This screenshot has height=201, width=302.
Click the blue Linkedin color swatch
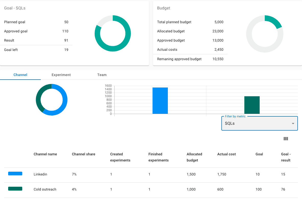[15, 174]
